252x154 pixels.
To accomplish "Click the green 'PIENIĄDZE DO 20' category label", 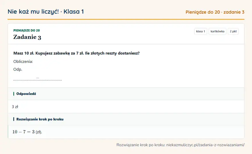I will (27, 30).
